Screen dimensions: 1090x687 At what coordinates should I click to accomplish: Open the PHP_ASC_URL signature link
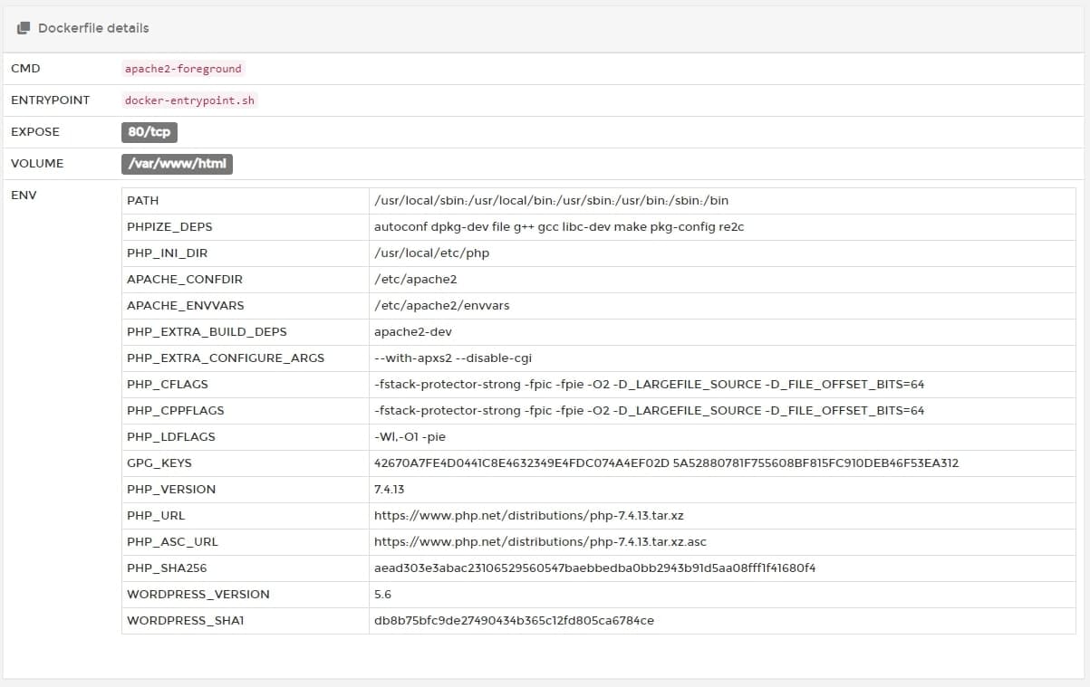540,541
